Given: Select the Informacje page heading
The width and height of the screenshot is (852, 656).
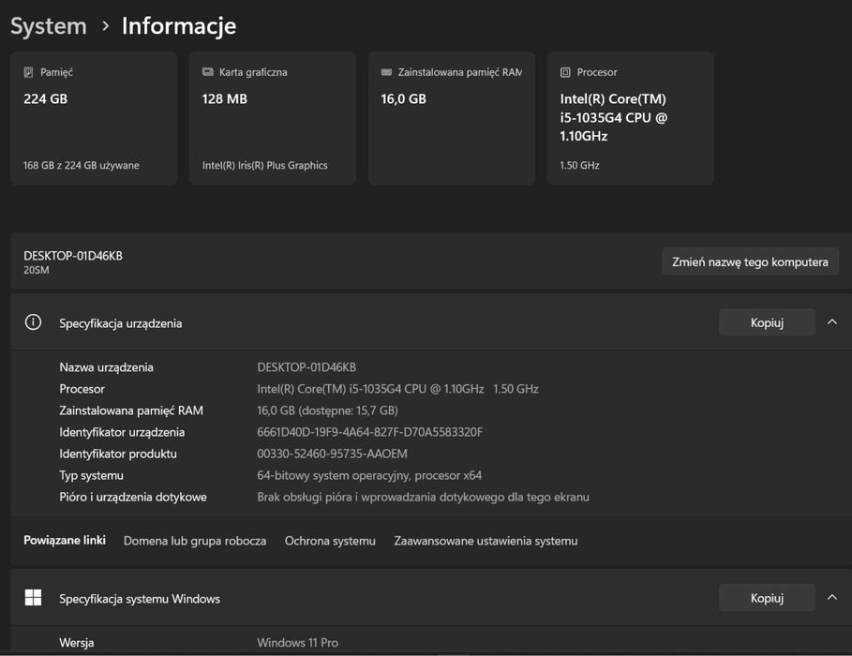Looking at the screenshot, I should [x=179, y=26].
